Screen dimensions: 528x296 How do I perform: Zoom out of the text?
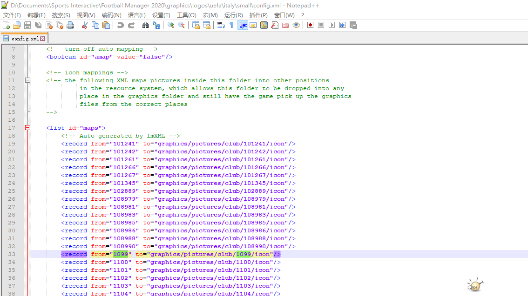pos(182,25)
